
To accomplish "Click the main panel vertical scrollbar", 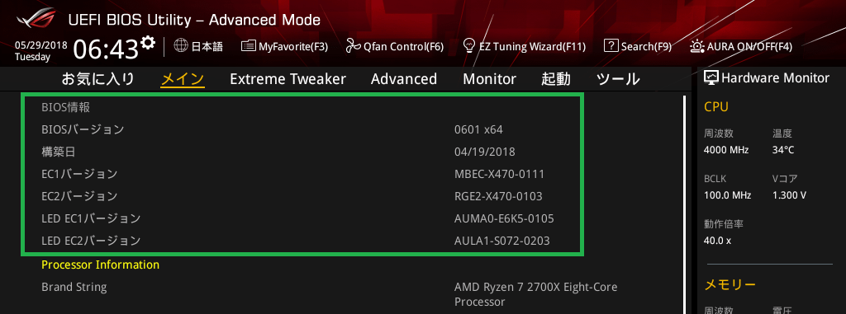I will pyautogui.click(x=684, y=204).
